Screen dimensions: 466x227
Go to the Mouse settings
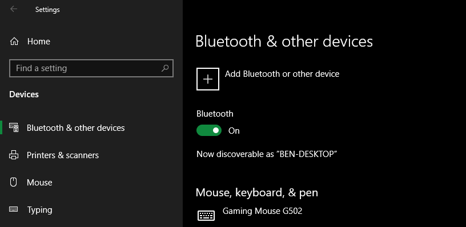click(39, 182)
